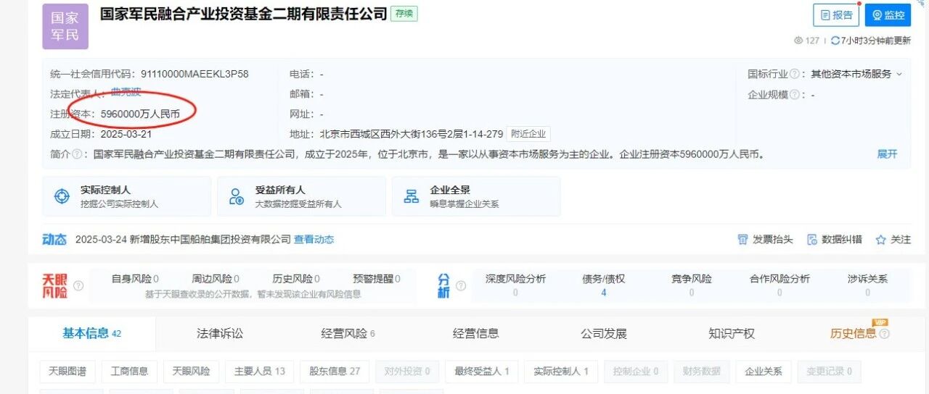
Task: Switch to the 历史信息 VIP tab
Action: 853,334
